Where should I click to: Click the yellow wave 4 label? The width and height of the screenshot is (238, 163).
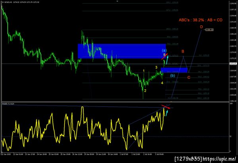[162, 83]
